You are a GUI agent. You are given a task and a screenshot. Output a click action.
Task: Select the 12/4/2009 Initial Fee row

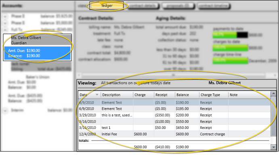point(174,134)
